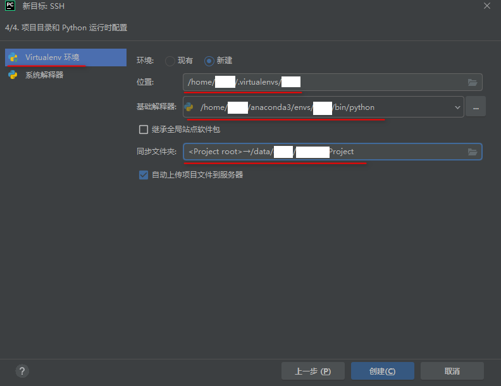501x386 pixels.
Task: Choose the 现有 environment radio button
Action: point(170,61)
